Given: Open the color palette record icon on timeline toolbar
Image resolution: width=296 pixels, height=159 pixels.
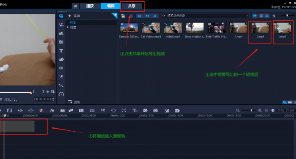Looking at the screenshot, I should tap(41, 110).
